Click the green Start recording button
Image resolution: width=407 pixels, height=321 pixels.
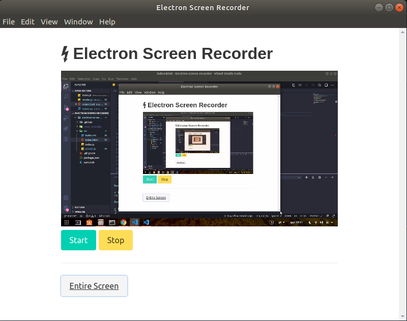pyautogui.click(x=78, y=240)
